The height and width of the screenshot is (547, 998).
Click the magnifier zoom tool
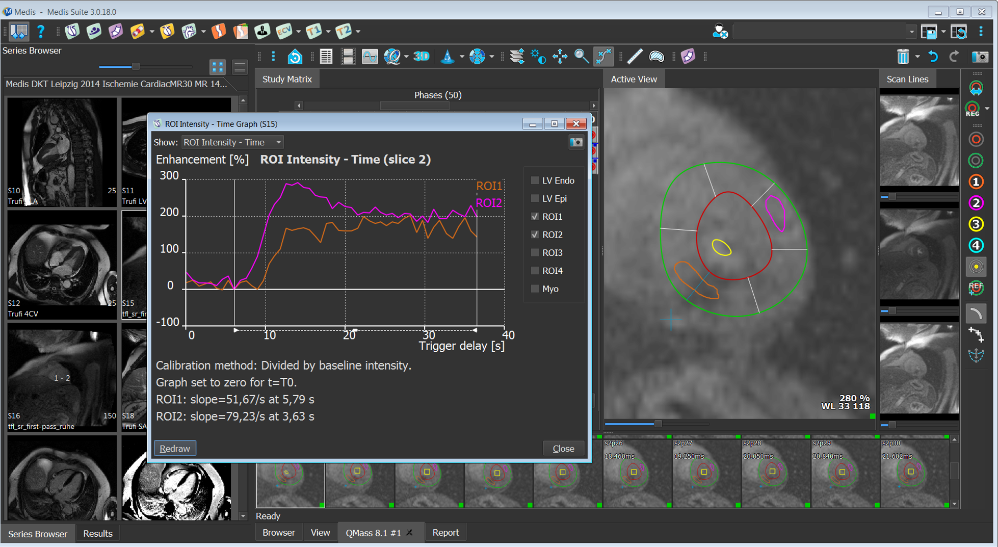581,57
